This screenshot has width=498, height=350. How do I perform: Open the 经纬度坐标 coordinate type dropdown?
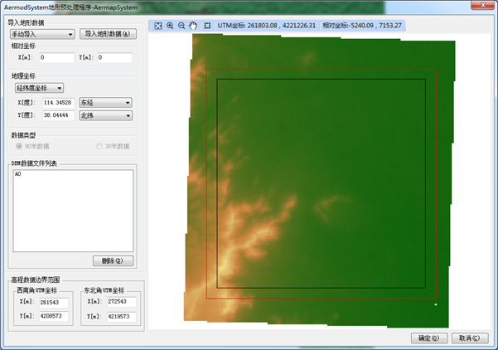pyautogui.click(x=39, y=87)
